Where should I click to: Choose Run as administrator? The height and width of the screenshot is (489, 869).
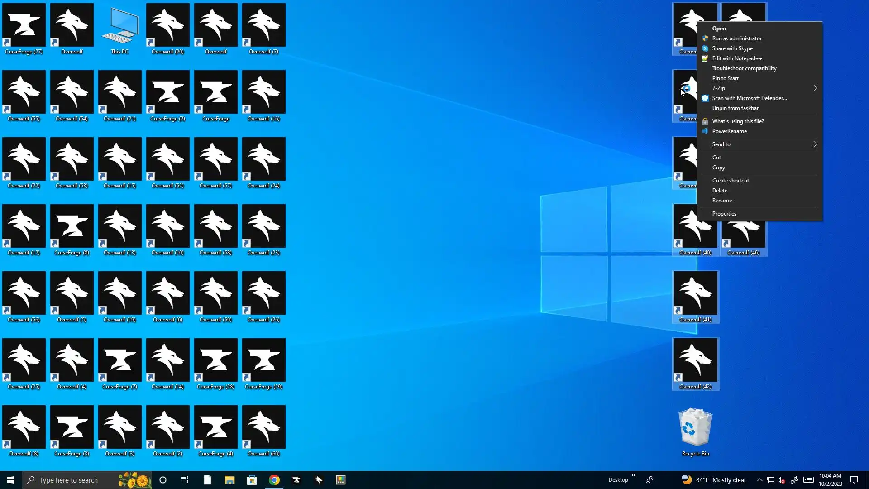[x=736, y=38]
